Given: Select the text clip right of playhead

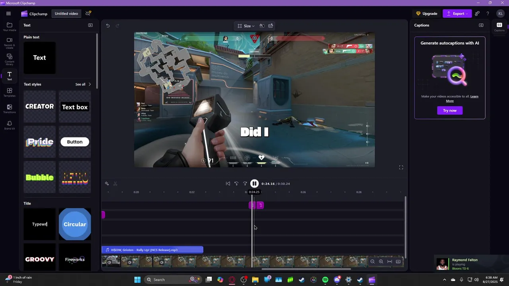Looking at the screenshot, I should [x=260, y=205].
